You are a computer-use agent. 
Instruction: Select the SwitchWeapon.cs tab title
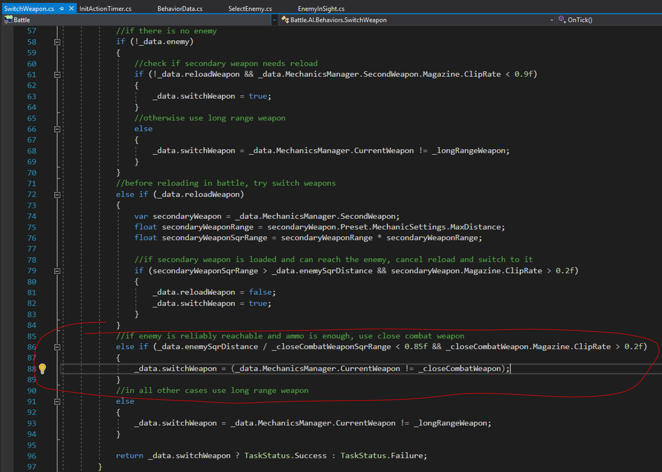(x=29, y=8)
